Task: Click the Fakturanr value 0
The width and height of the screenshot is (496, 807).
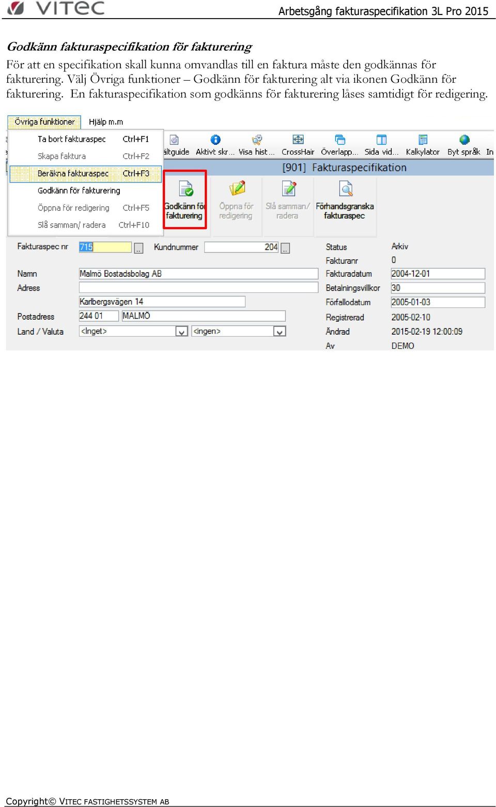Action: [394, 260]
